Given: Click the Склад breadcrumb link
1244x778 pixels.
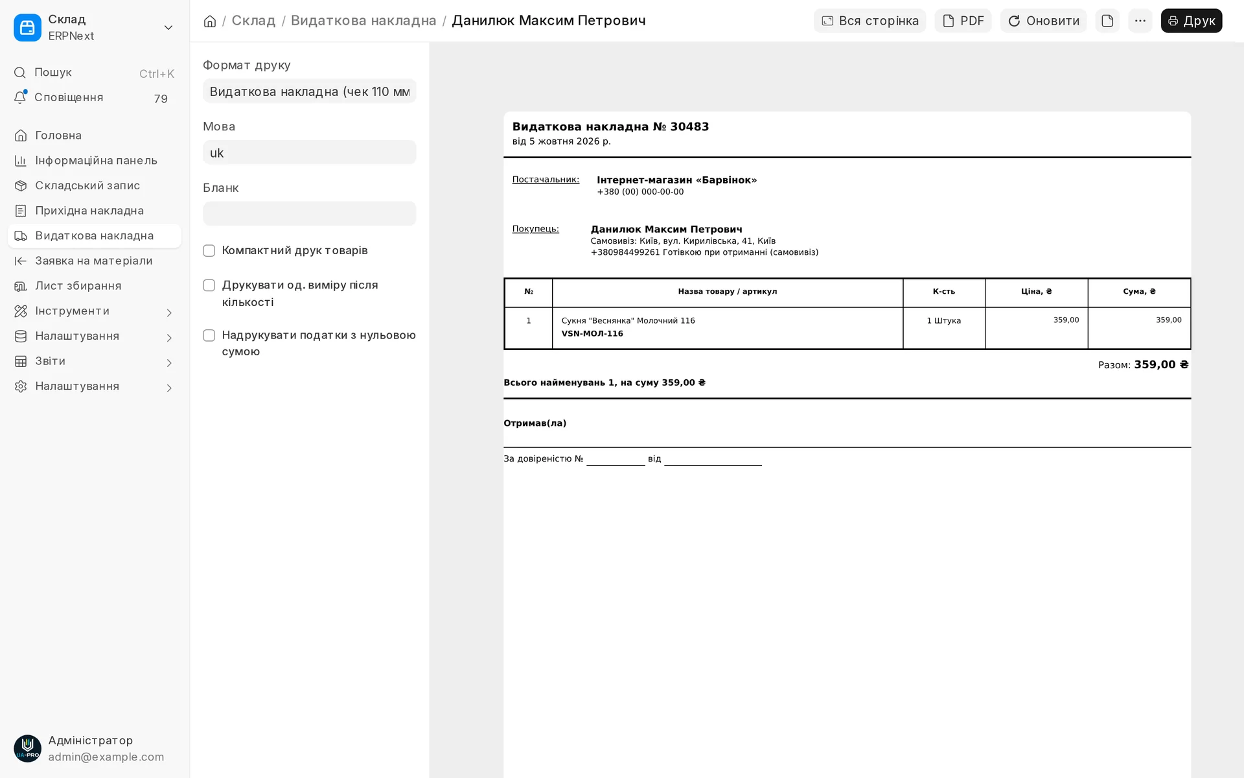Looking at the screenshot, I should pos(253,21).
